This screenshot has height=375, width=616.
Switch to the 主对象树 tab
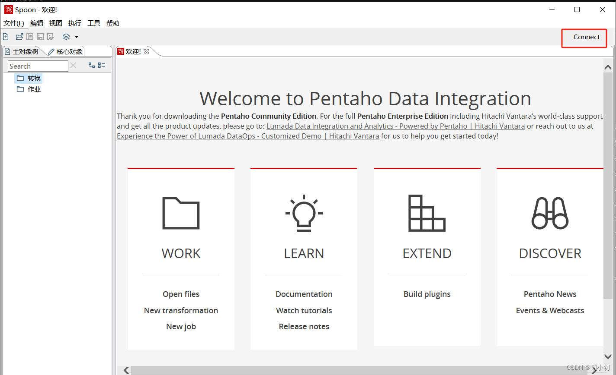[x=22, y=52]
